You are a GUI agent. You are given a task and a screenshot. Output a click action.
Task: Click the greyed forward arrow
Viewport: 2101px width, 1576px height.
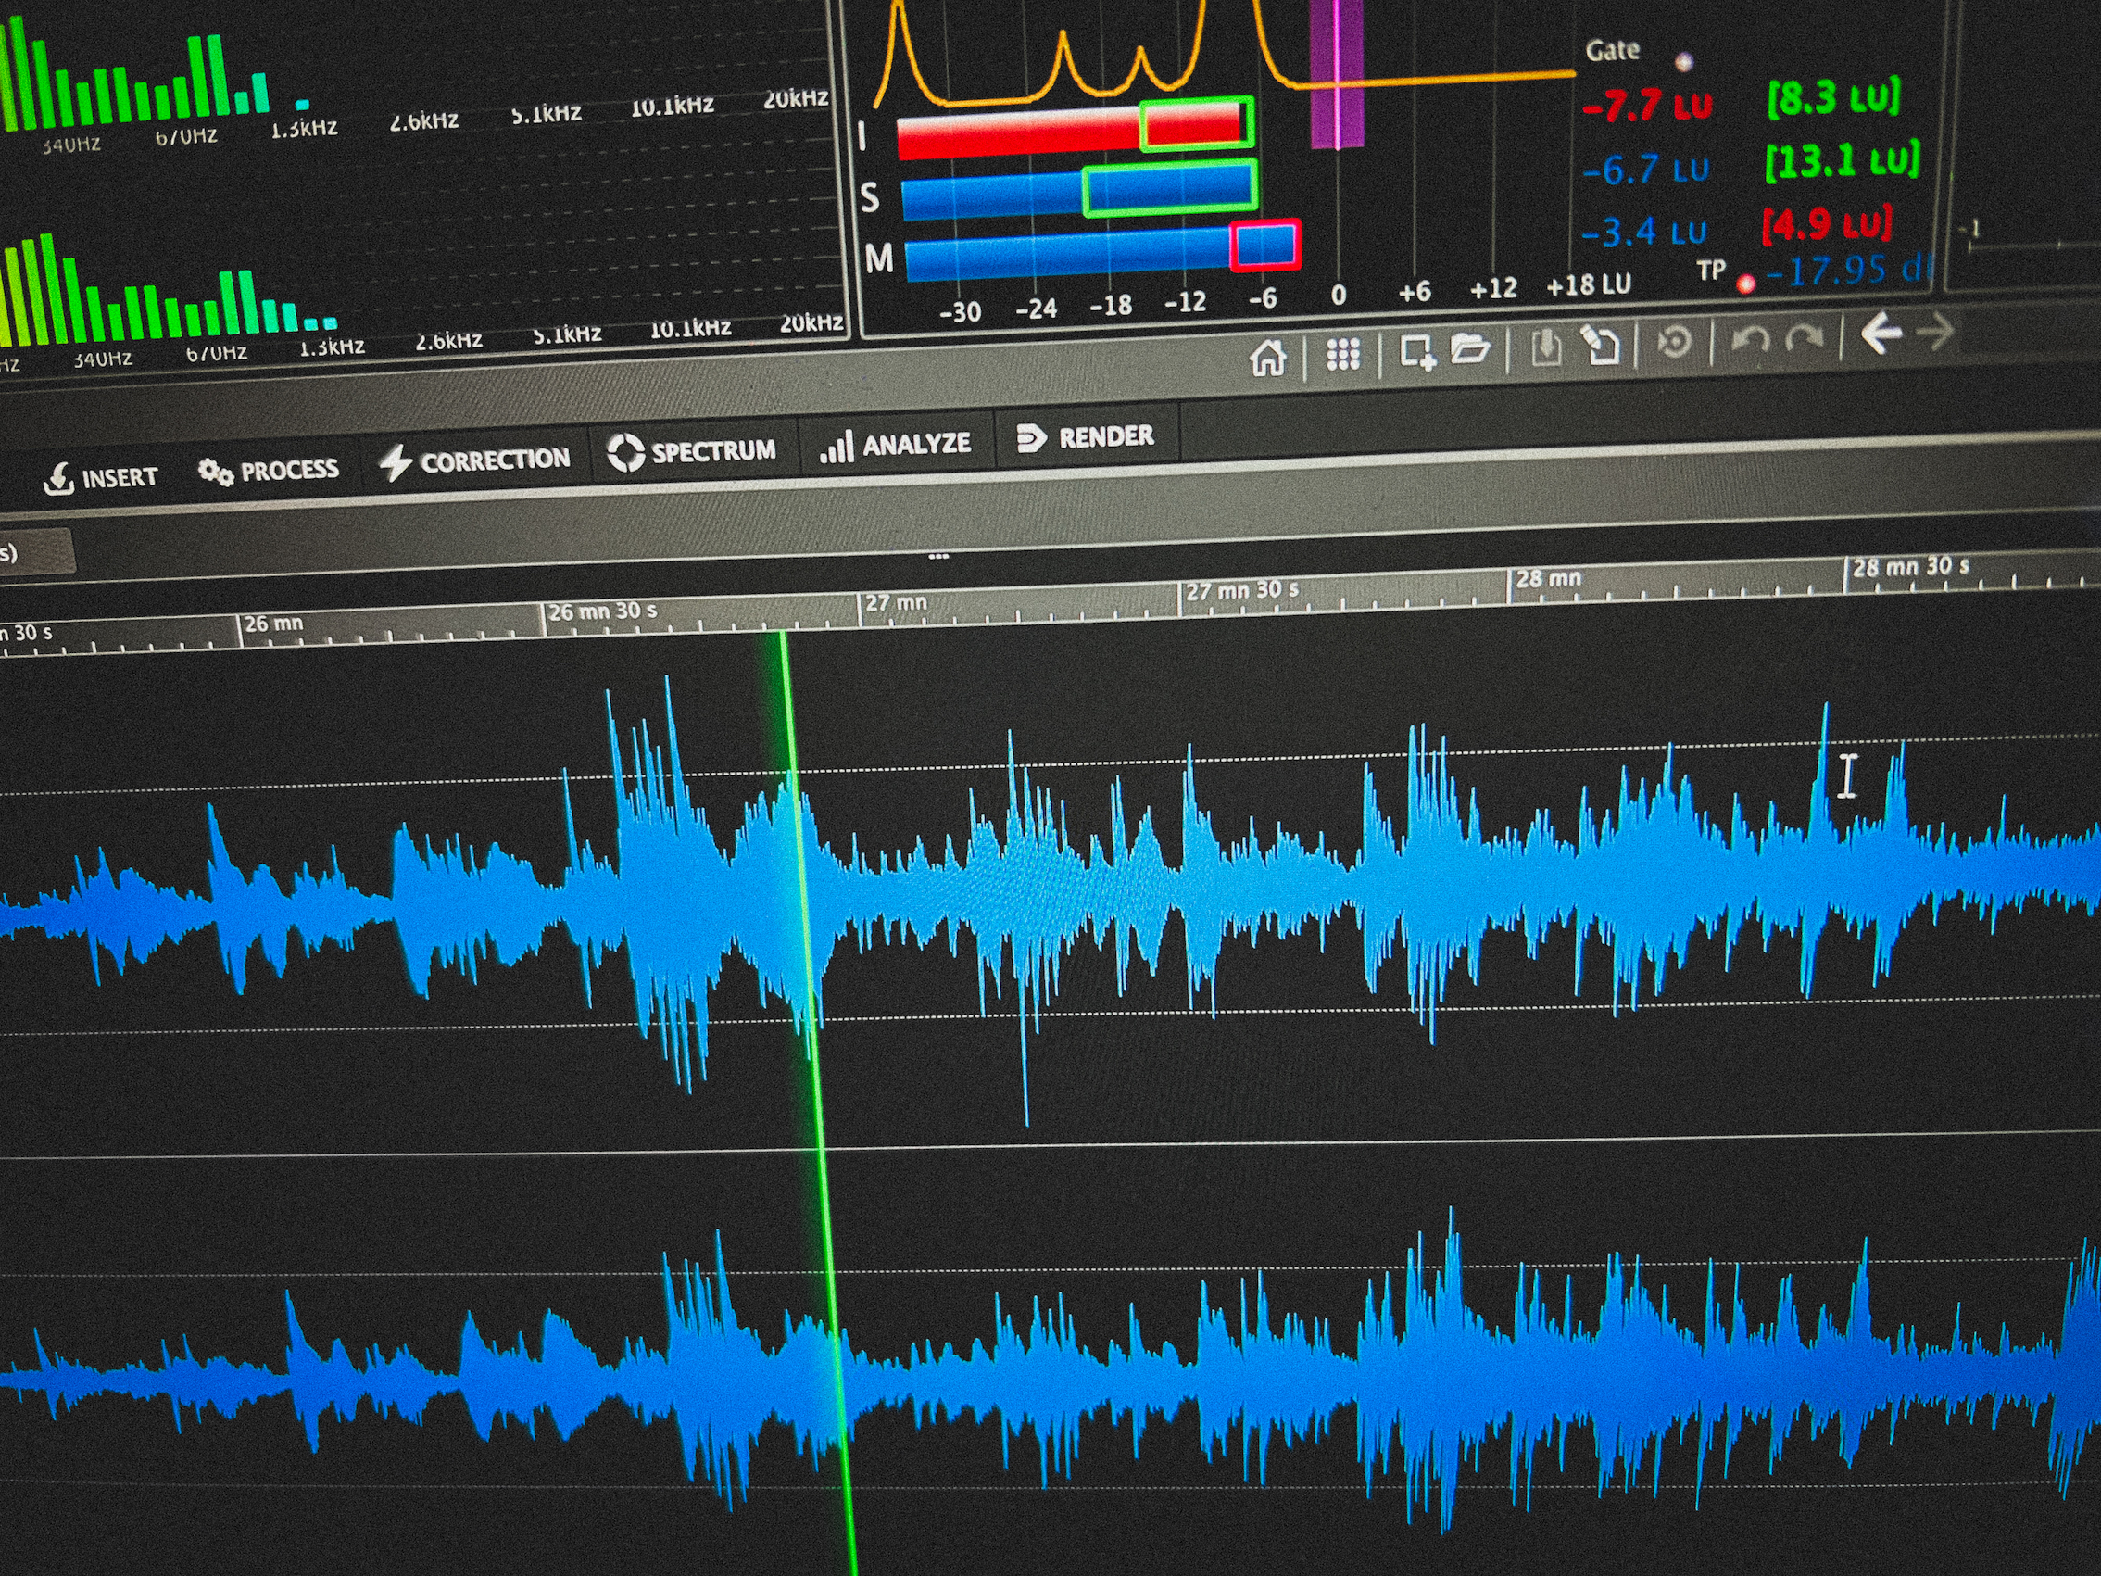[x=1935, y=332]
